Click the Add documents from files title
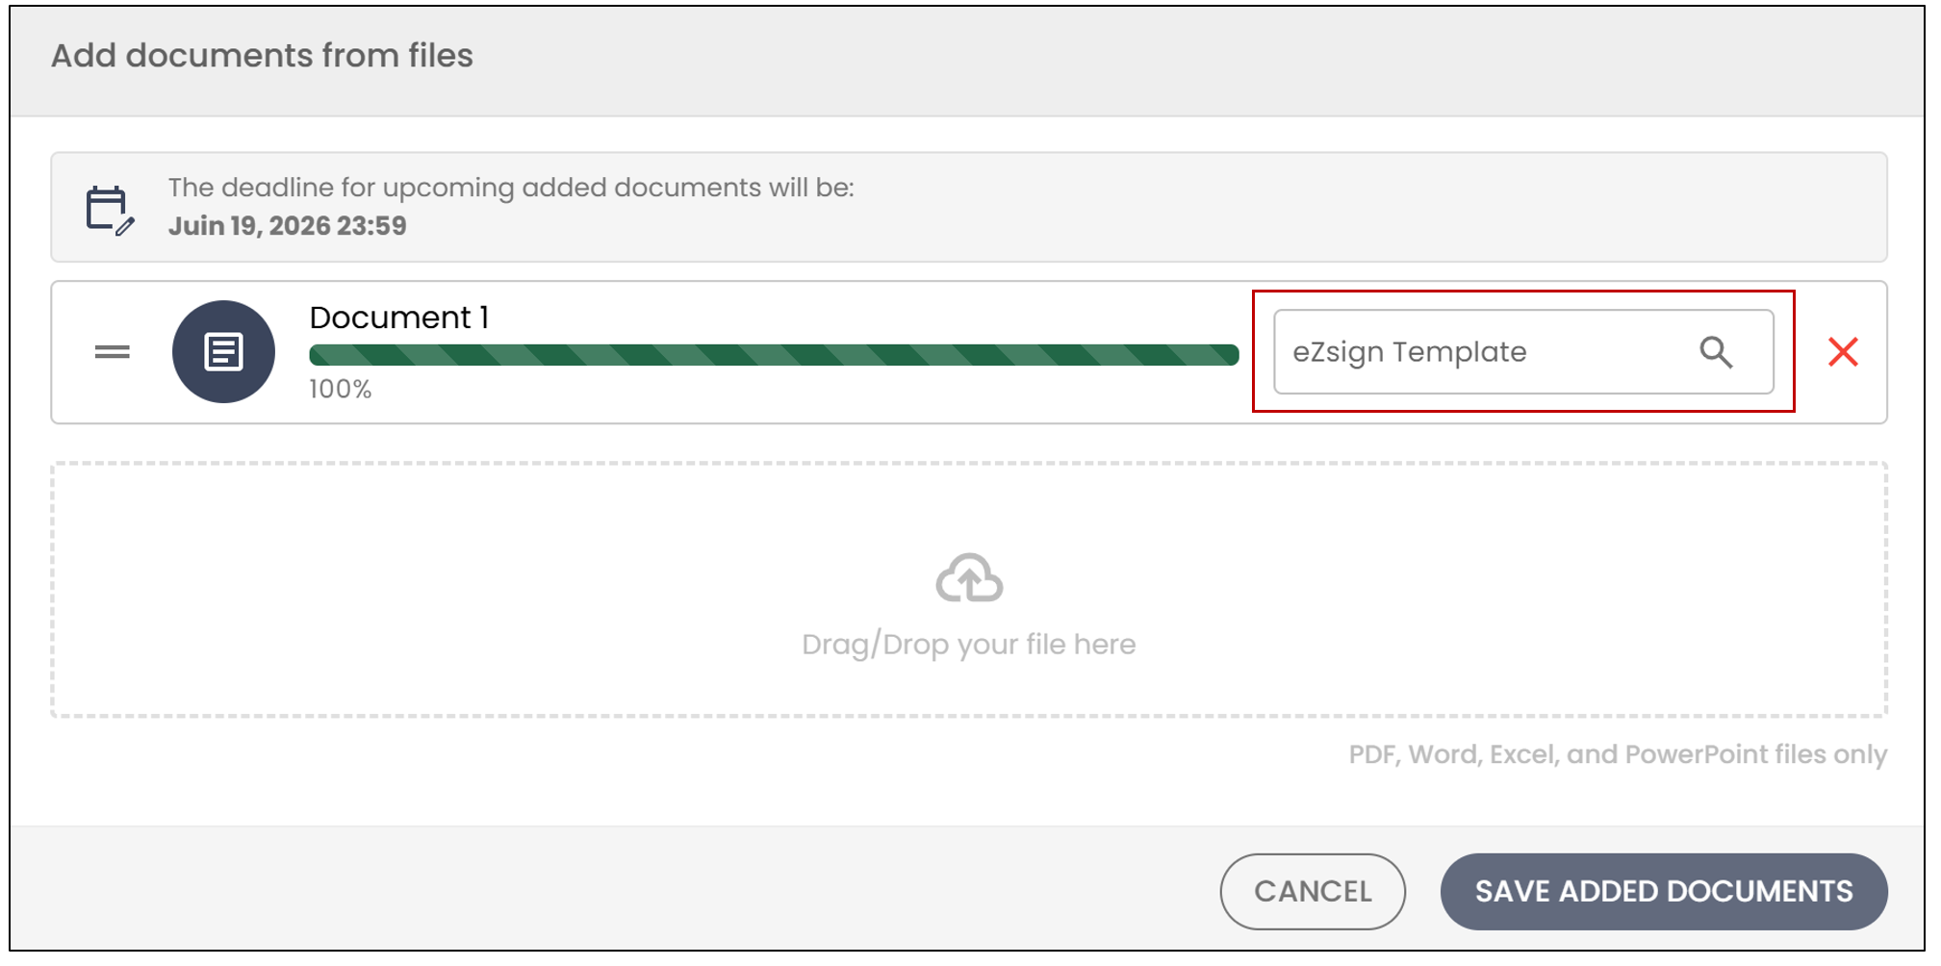1941x966 pixels. point(262,56)
